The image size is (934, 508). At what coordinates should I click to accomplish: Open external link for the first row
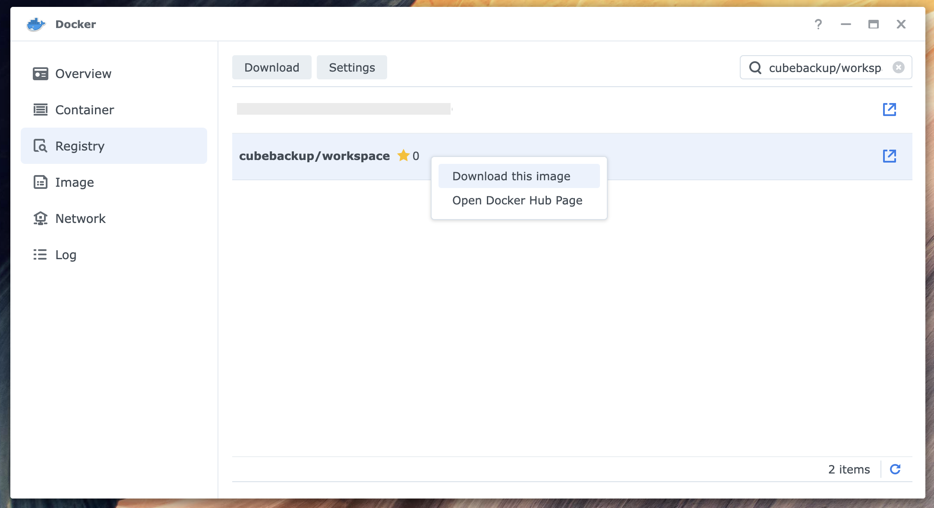pos(890,110)
